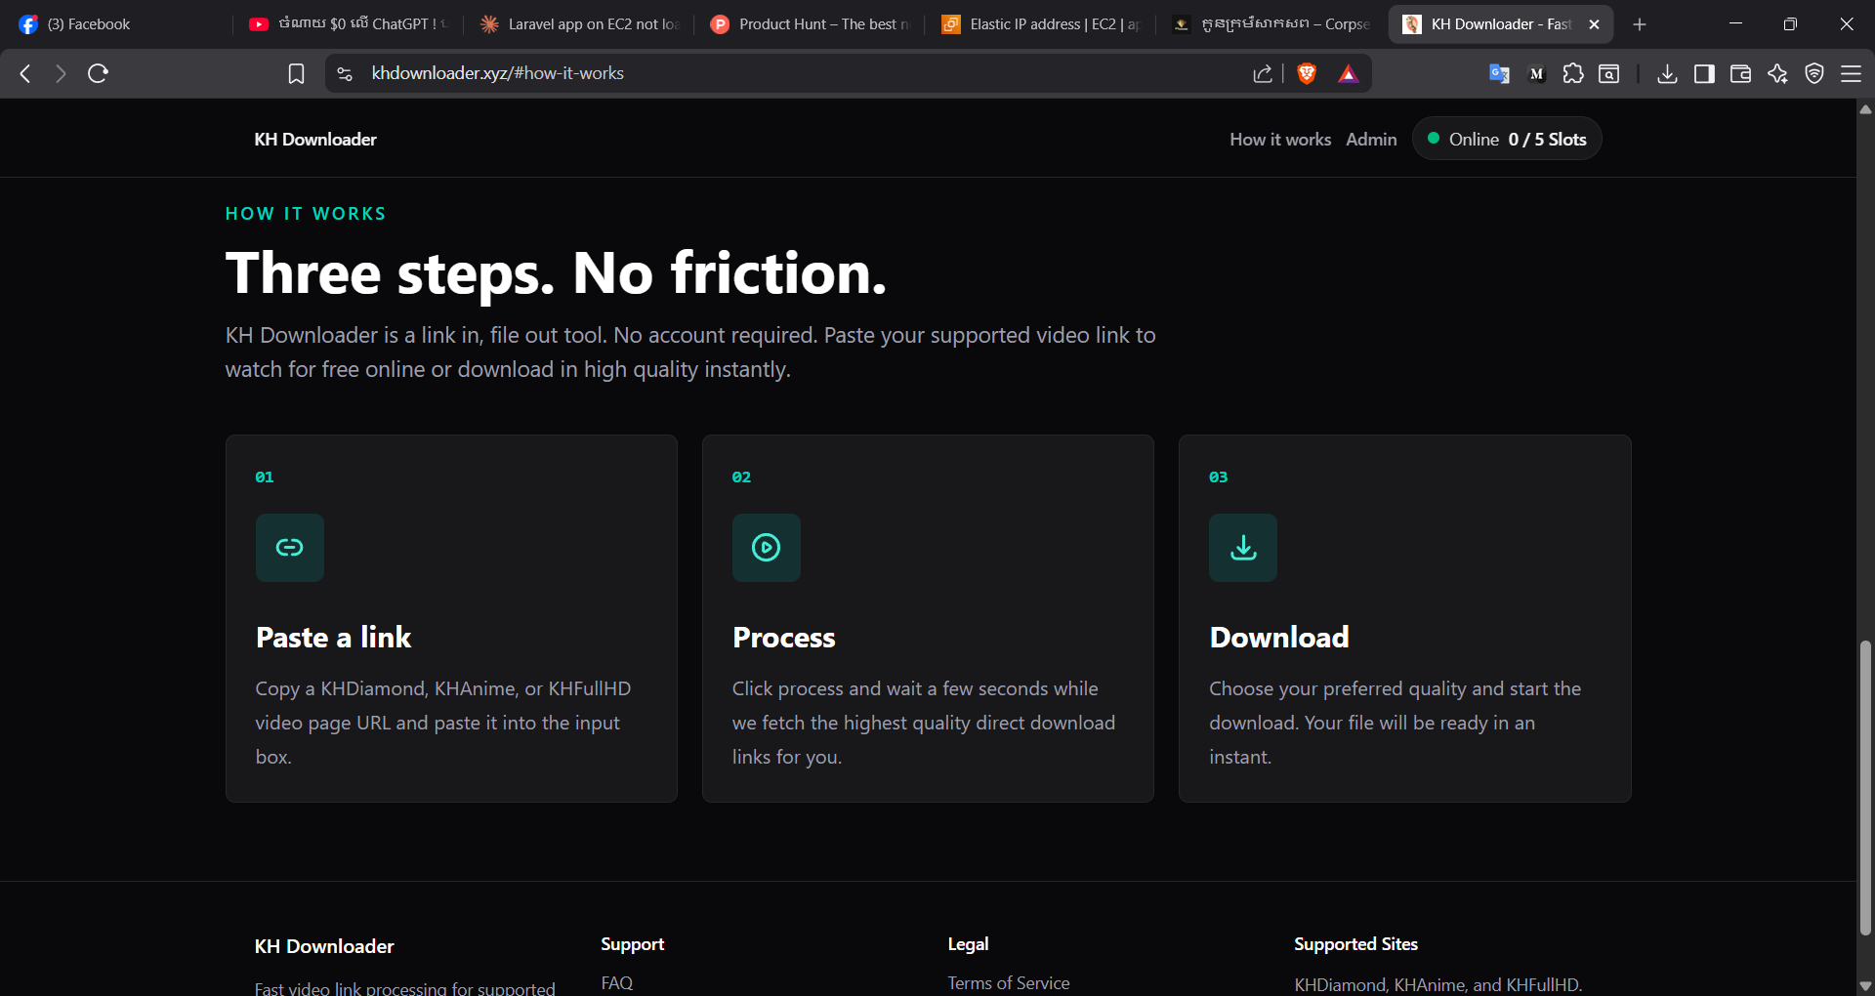Open the extensions puzzle icon
This screenshot has height=996, width=1875.
pyautogui.click(x=1573, y=73)
